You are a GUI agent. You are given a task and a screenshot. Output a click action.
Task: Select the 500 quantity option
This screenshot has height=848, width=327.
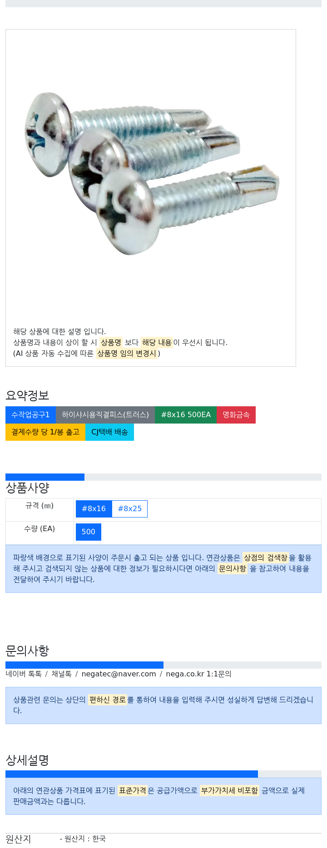click(89, 532)
